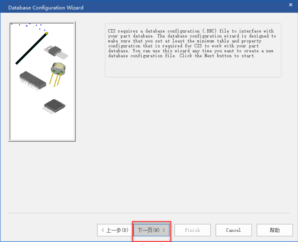Screen dimensions: 298x242
Task: Click inside the CIS description text box
Action: (193, 67)
